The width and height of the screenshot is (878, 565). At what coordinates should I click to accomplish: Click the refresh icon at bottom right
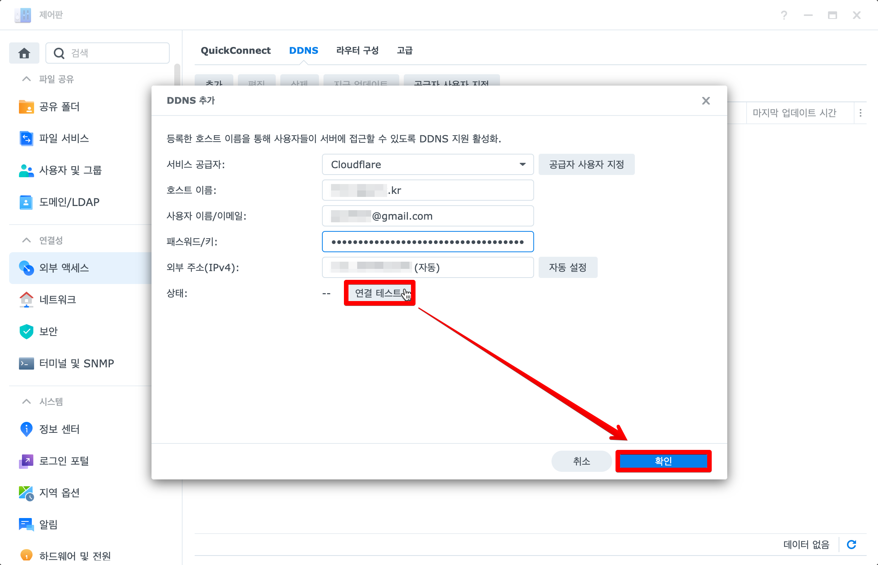[x=852, y=545]
